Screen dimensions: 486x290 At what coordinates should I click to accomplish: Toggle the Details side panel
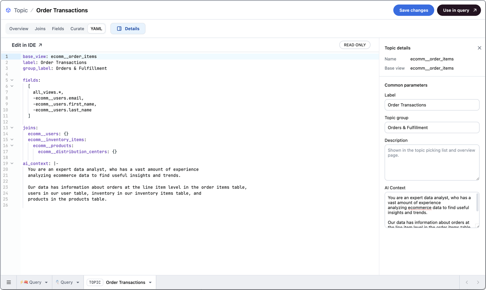pos(128,29)
